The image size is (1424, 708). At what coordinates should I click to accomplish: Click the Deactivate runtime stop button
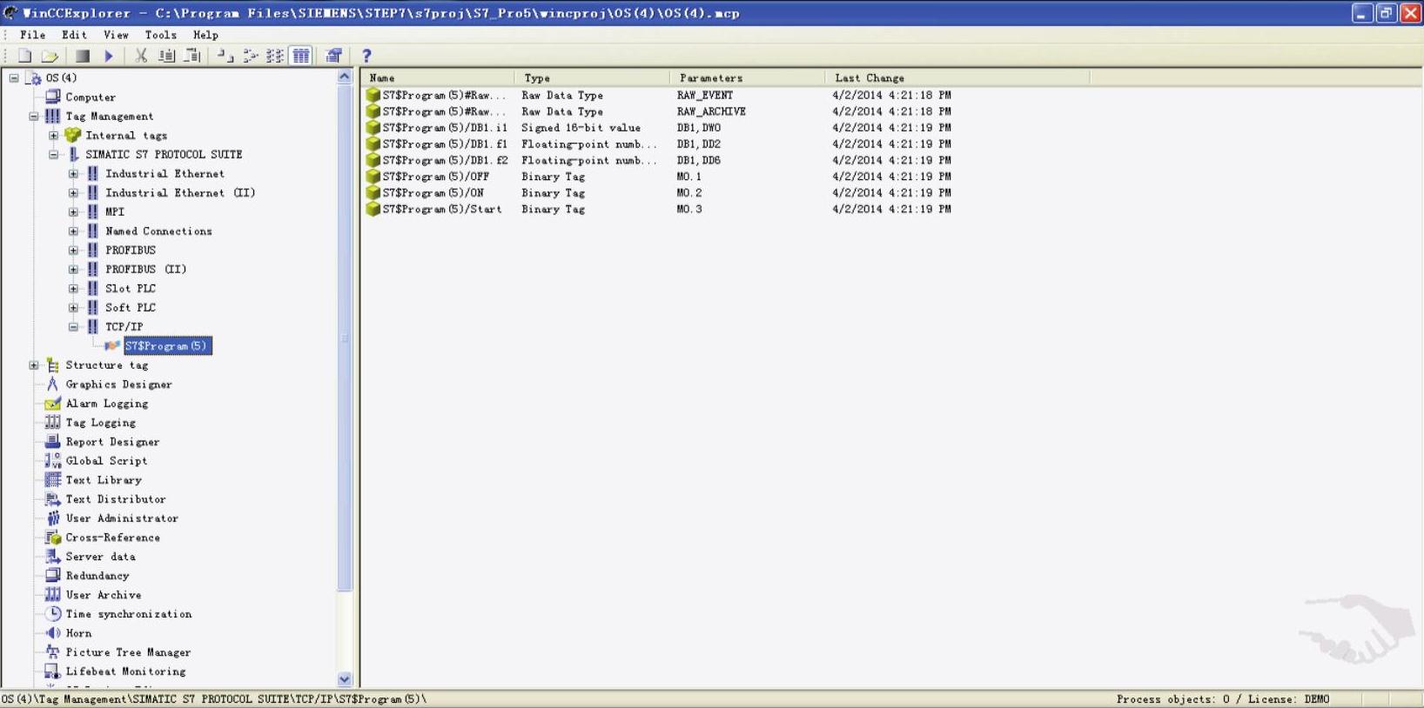tap(83, 57)
